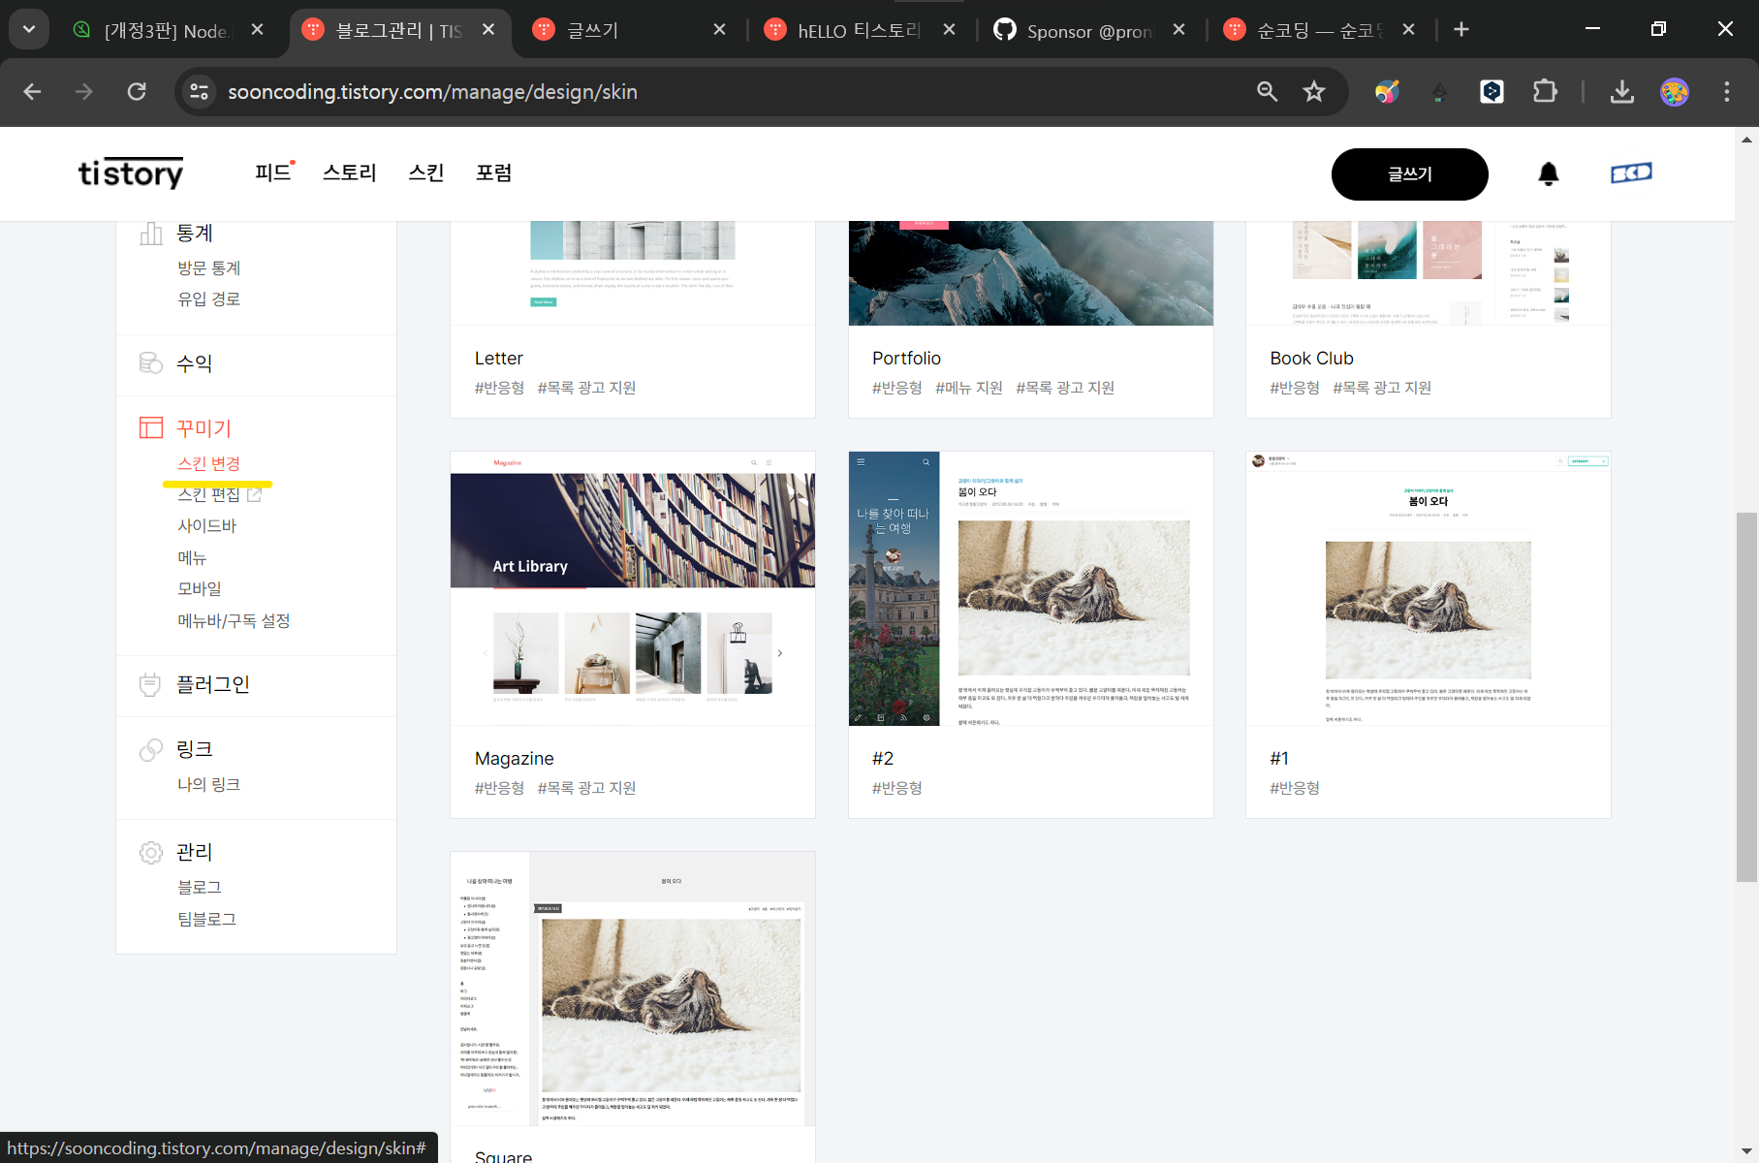Open 유입 경로 in sidebar
The width and height of the screenshot is (1759, 1163).
[x=208, y=299]
